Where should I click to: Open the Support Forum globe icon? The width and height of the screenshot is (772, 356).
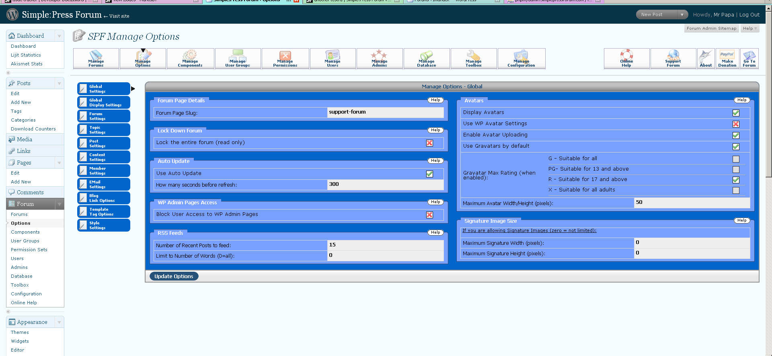(x=673, y=59)
